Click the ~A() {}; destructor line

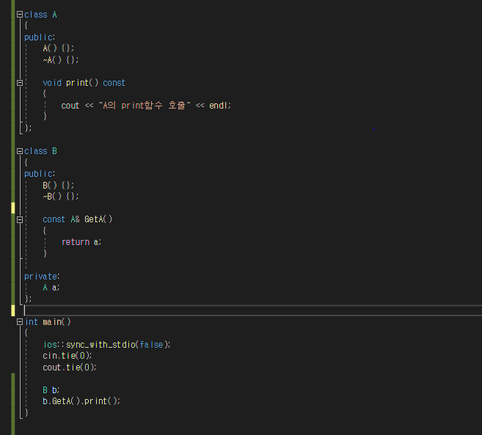click(x=61, y=59)
